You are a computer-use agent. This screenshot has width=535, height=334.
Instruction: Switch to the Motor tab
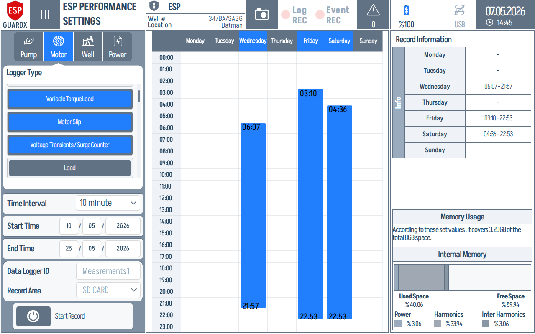click(x=58, y=47)
